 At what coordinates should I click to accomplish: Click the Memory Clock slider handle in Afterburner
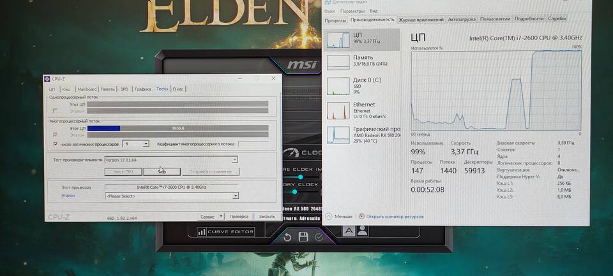tap(294, 192)
